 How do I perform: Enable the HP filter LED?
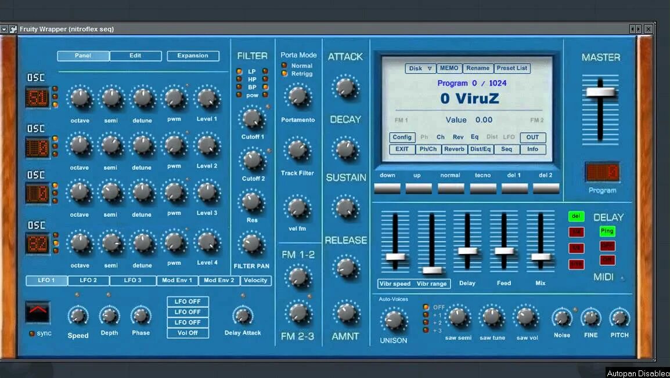(x=239, y=79)
